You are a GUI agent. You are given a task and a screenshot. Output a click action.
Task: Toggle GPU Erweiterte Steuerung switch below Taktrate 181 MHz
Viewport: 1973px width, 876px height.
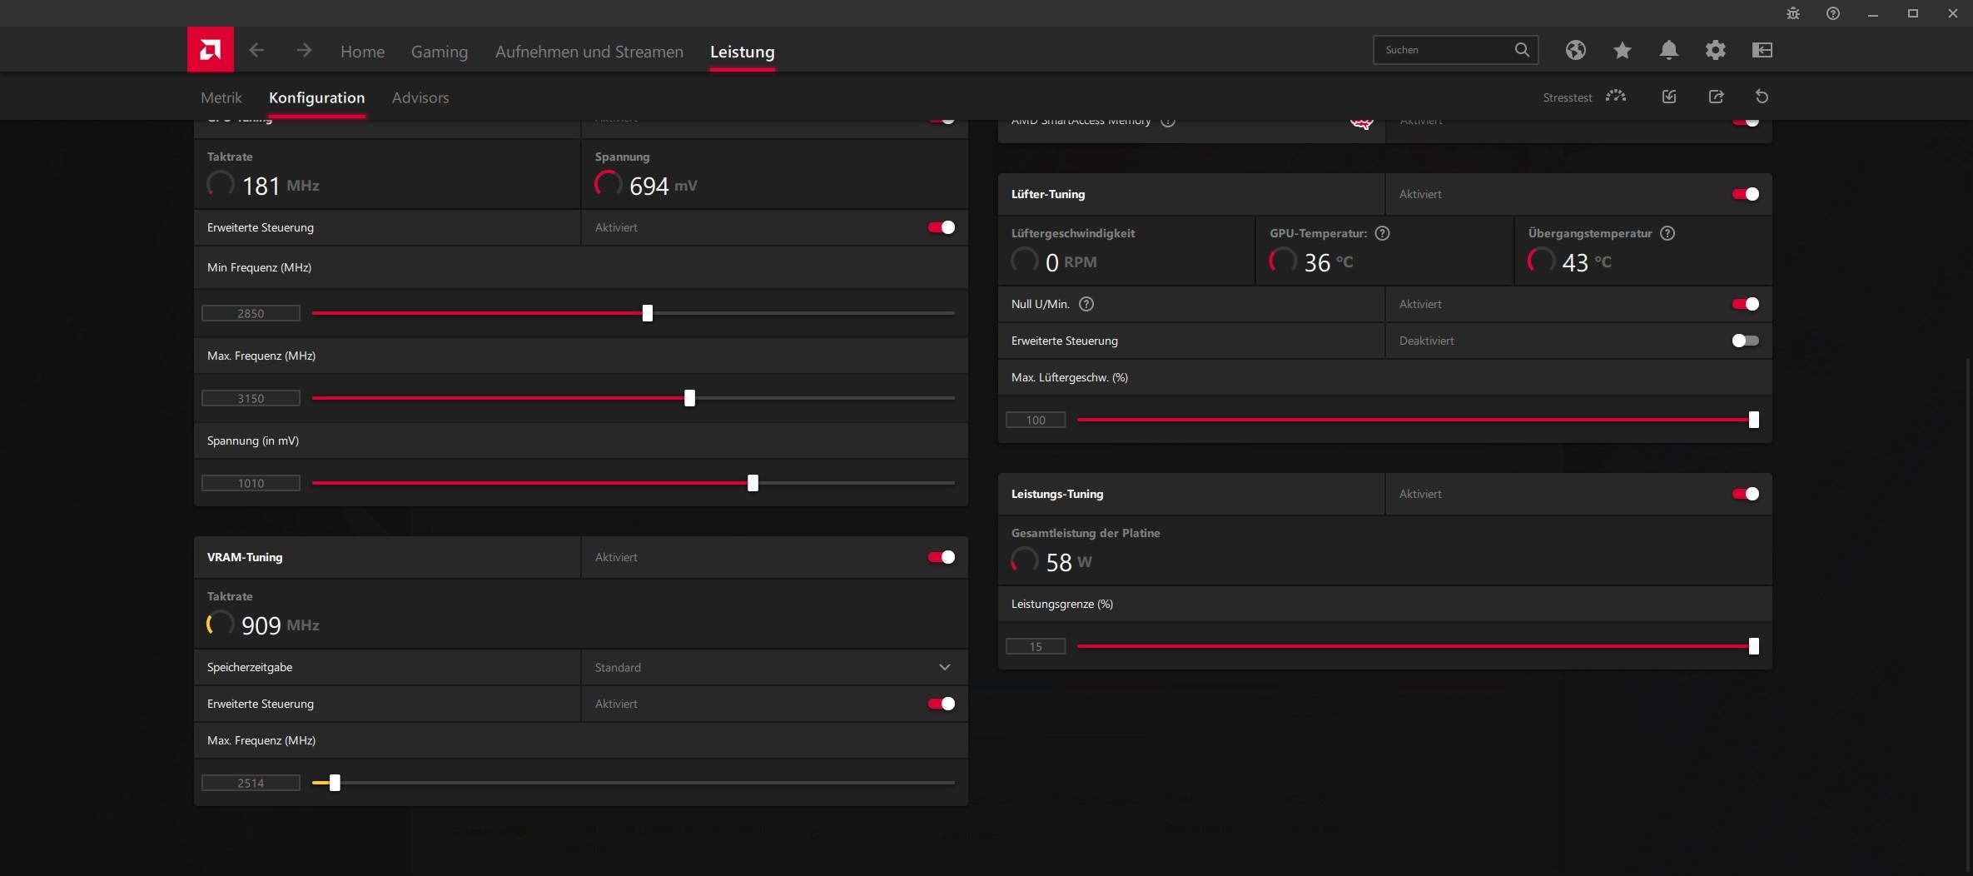coord(942,227)
